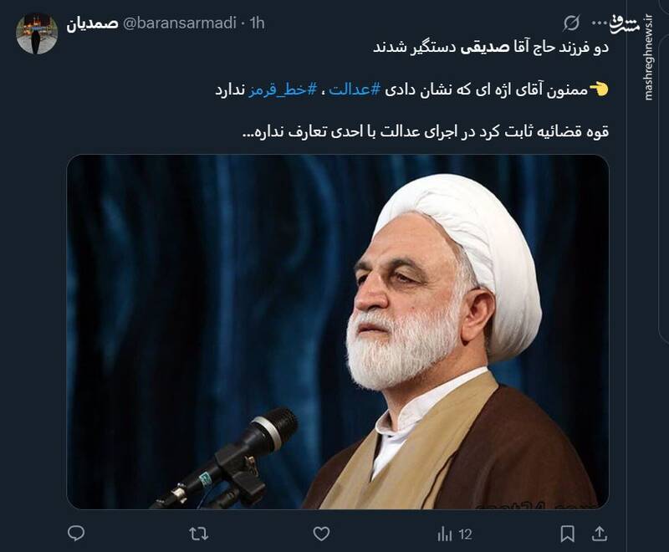Like the tweet with the heart icon

click(x=321, y=534)
